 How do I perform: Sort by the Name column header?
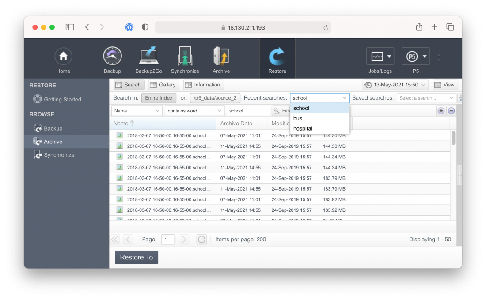tap(163, 123)
